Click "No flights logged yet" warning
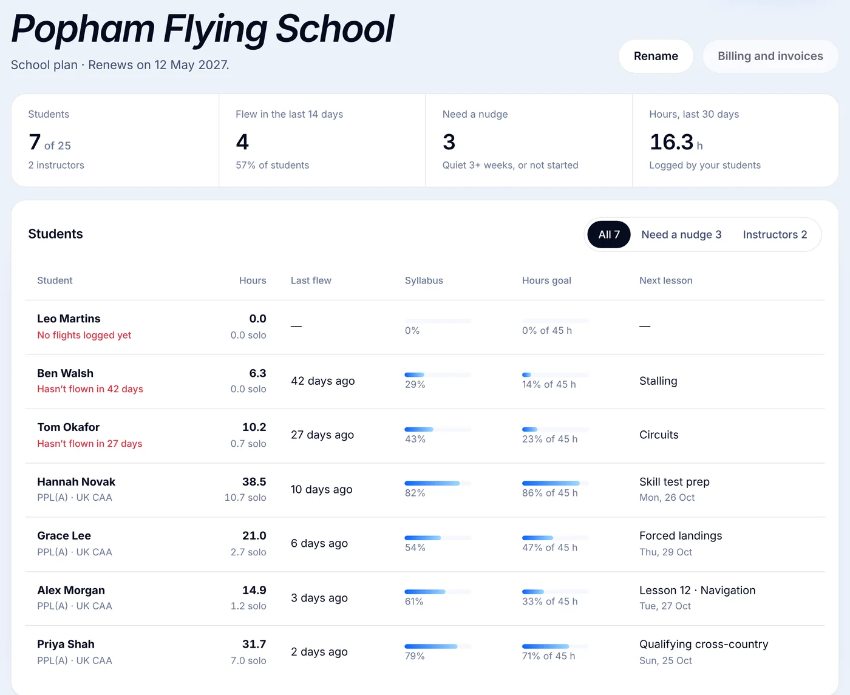 point(84,335)
